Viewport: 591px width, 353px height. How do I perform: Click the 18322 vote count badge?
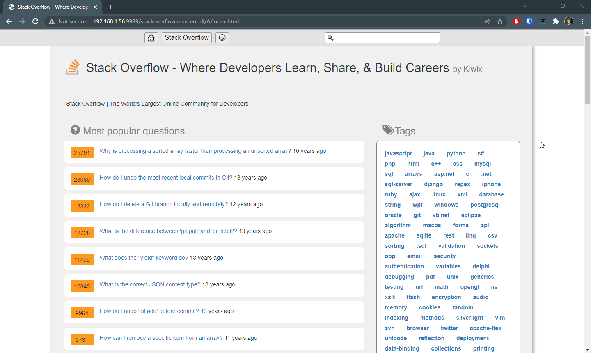(82, 206)
